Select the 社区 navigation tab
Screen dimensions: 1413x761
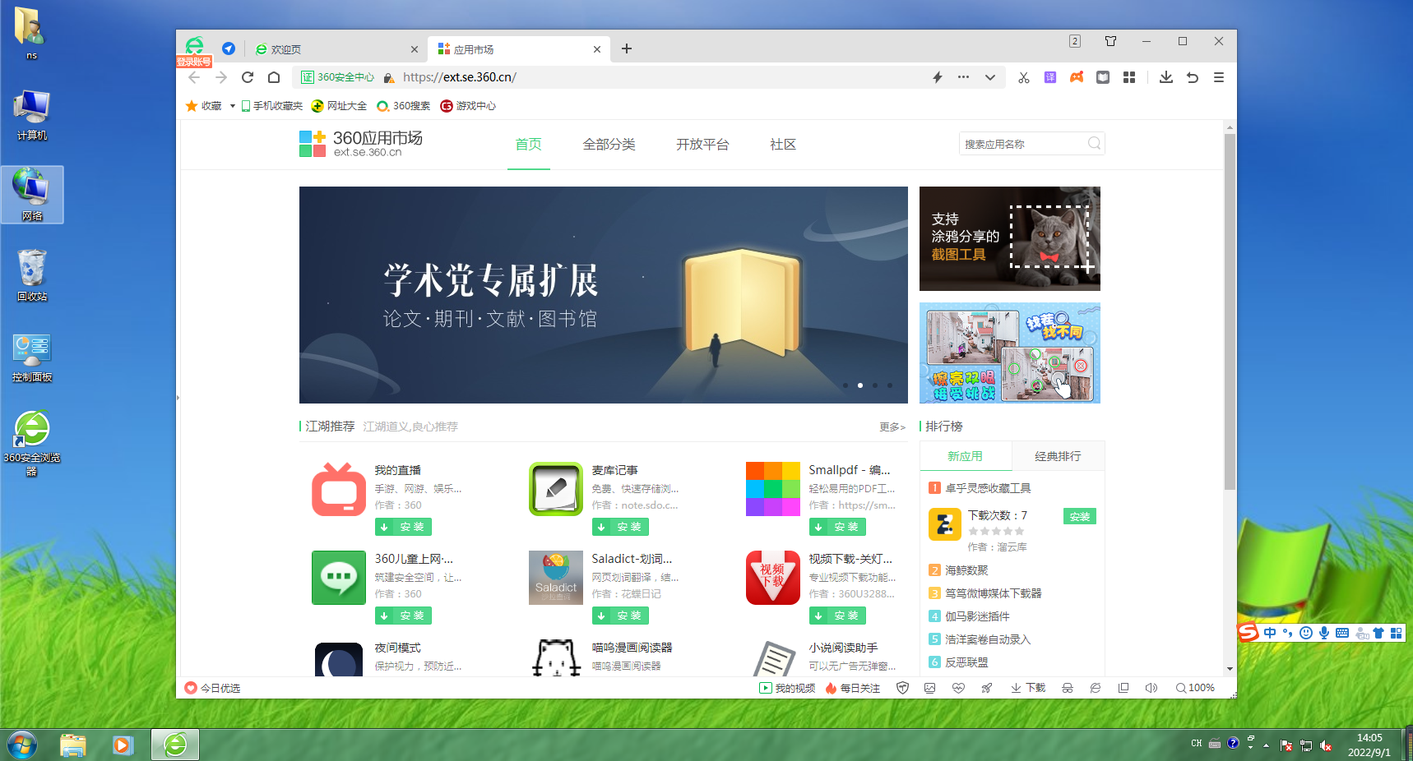point(783,145)
